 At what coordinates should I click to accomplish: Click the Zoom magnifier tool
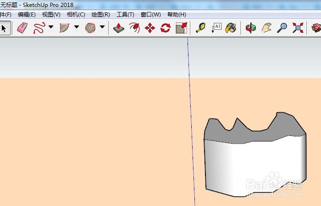(x=282, y=28)
